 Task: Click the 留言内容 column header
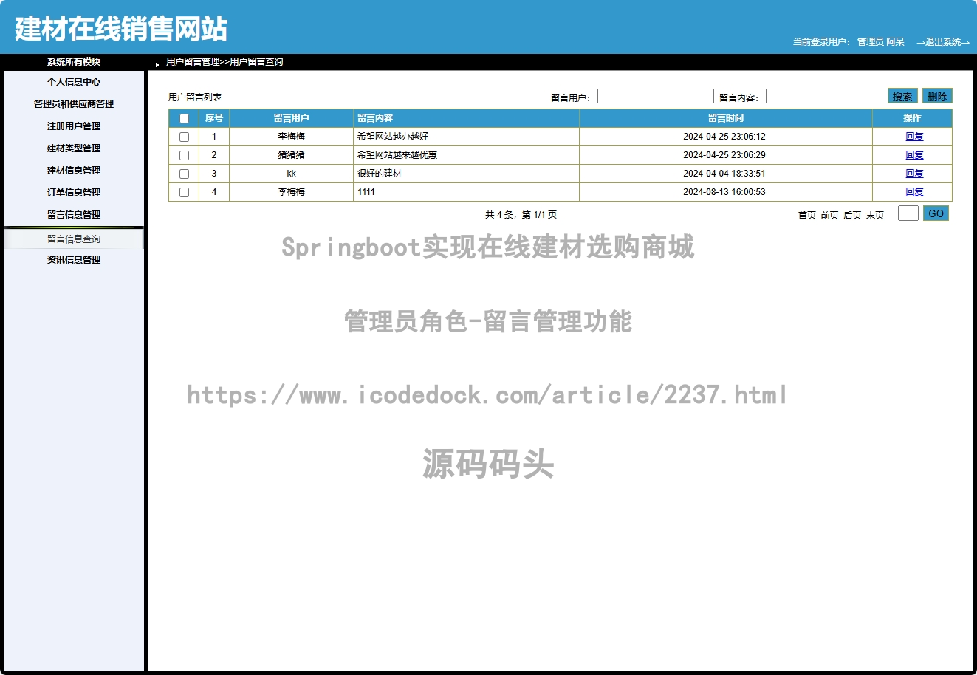(466, 118)
